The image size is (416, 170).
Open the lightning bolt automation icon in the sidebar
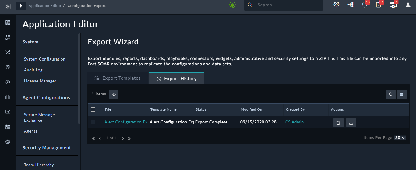tap(8, 82)
